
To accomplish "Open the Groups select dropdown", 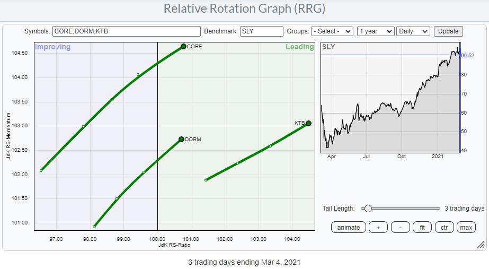I will coord(332,31).
